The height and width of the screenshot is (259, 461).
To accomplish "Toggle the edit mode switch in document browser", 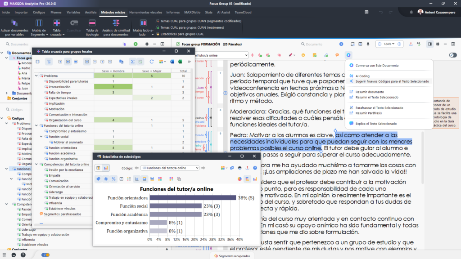I will click(x=453, y=55).
